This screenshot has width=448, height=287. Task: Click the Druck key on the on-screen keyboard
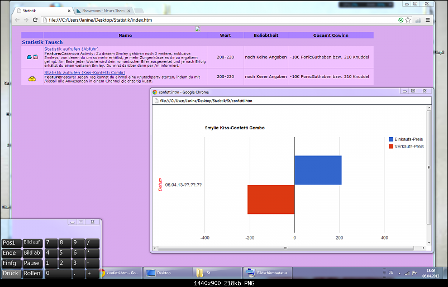11,274
